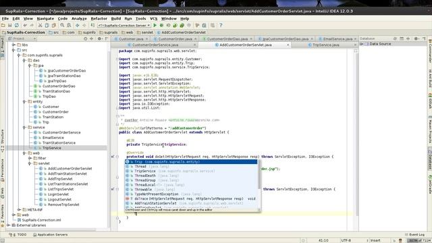Open the File menu

point(5,18)
